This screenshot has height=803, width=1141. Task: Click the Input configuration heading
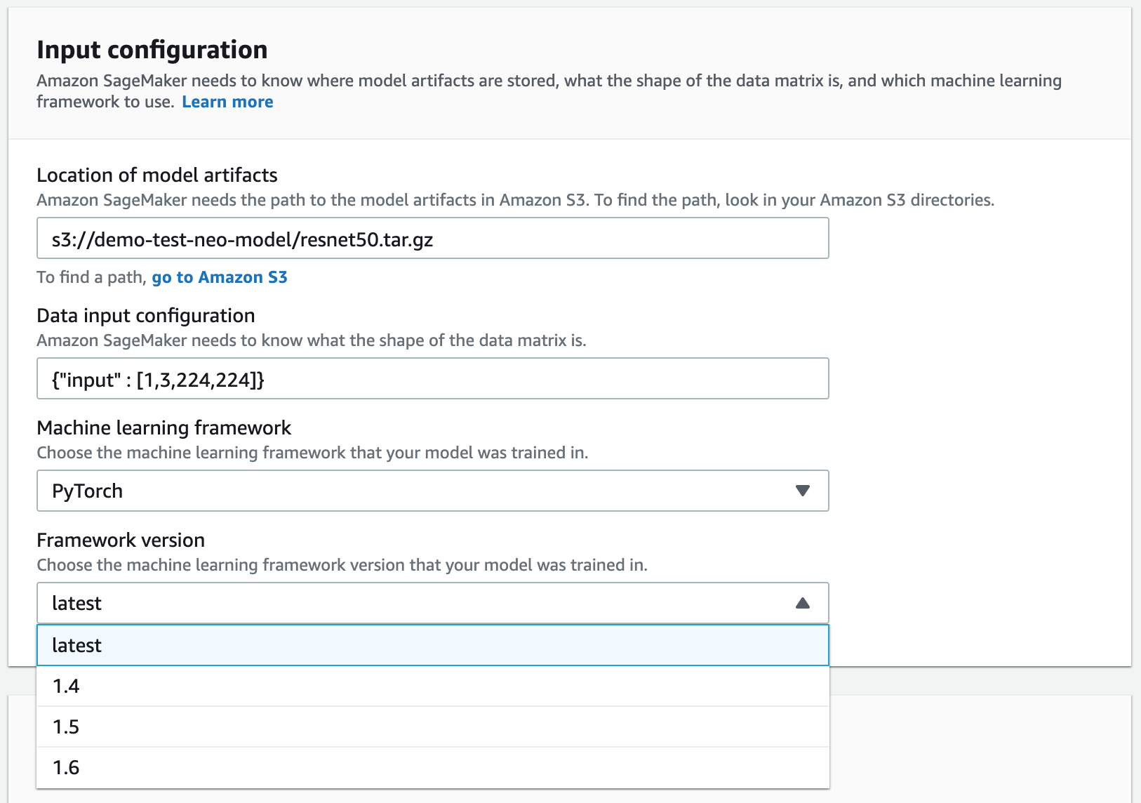(x=152, y=49)
